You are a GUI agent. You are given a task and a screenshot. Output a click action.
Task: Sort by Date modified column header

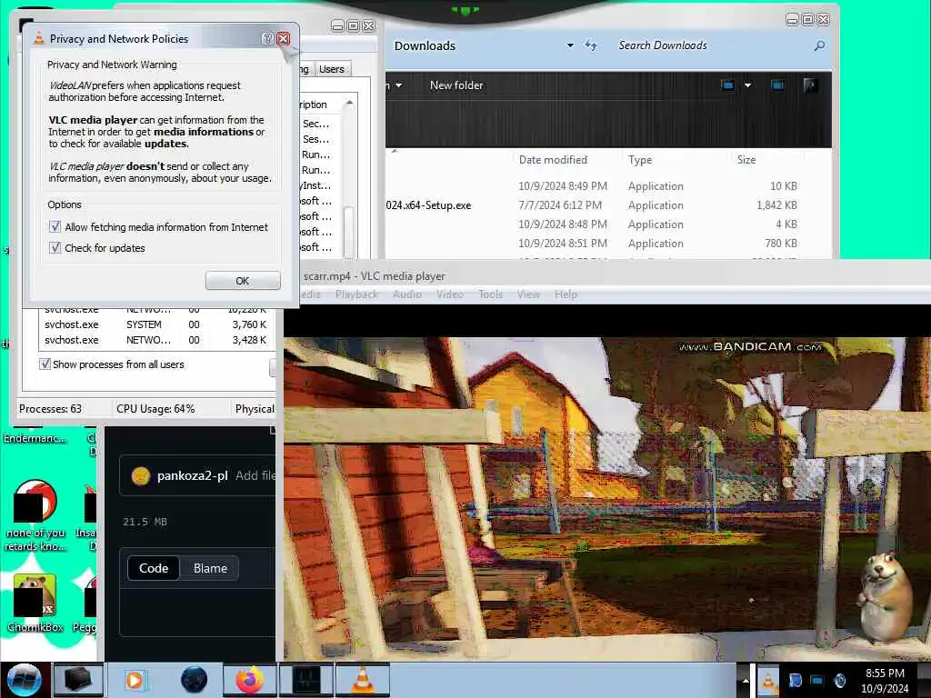tap(553, 160)
